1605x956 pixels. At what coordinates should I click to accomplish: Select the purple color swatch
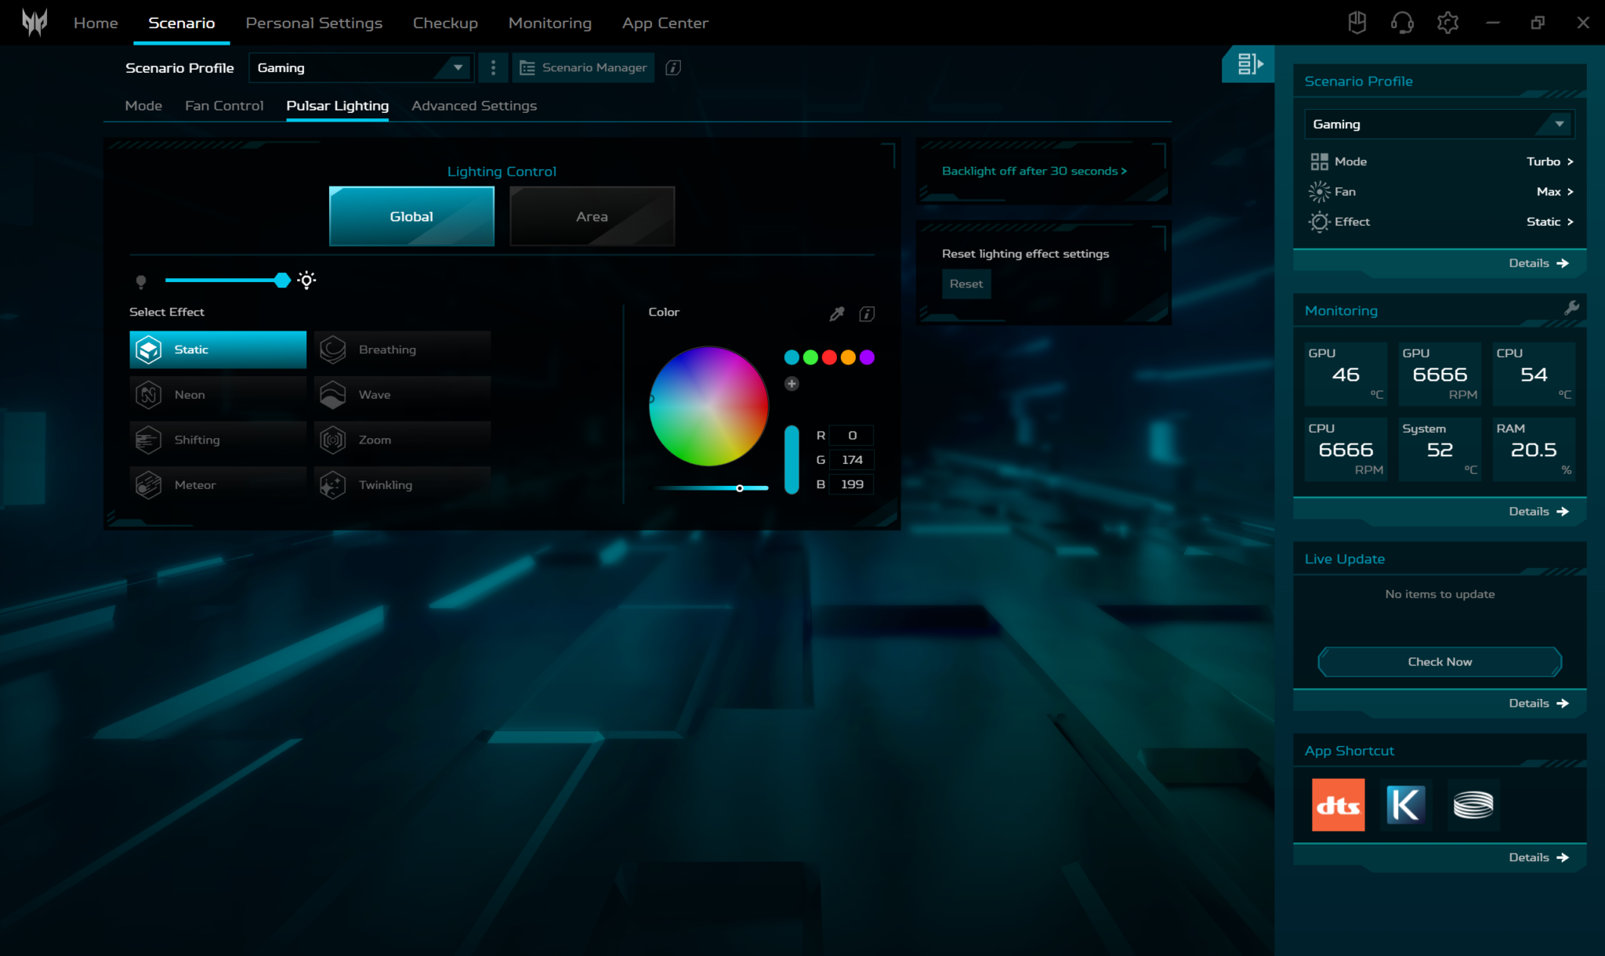click(867, 357)
